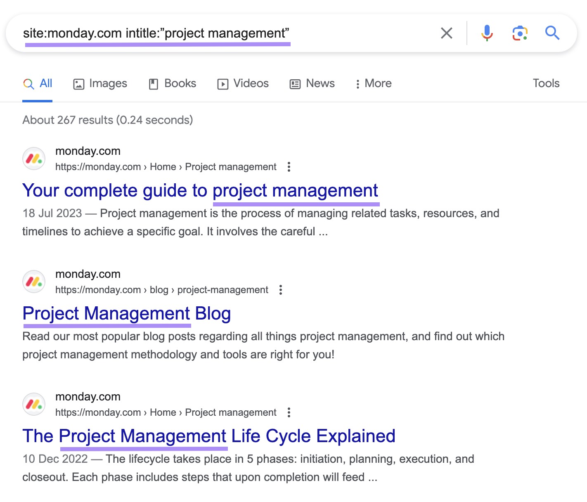
Task: Clear the search query with the X
Action: click(x=446, y=33)
